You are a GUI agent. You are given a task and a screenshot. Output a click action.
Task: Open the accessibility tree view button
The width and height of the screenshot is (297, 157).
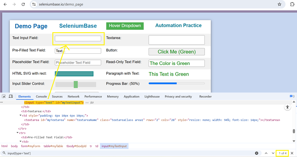(287, 107)
